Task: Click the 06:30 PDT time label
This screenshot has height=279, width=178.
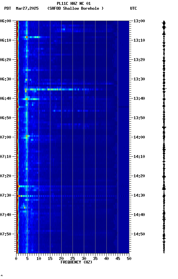Action: (5, 79)
